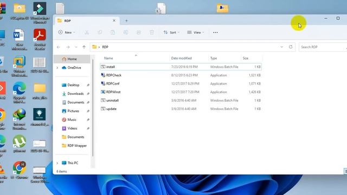Select Home in the navigation pane
This screenshot has width=347, height=195.
72,59
